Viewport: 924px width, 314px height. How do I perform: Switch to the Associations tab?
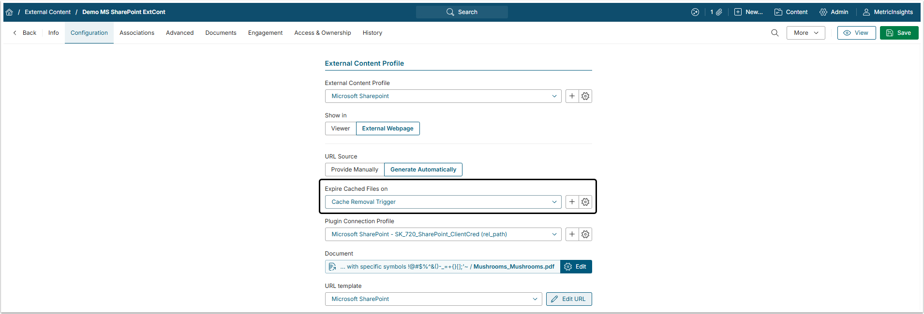(137, 33)
